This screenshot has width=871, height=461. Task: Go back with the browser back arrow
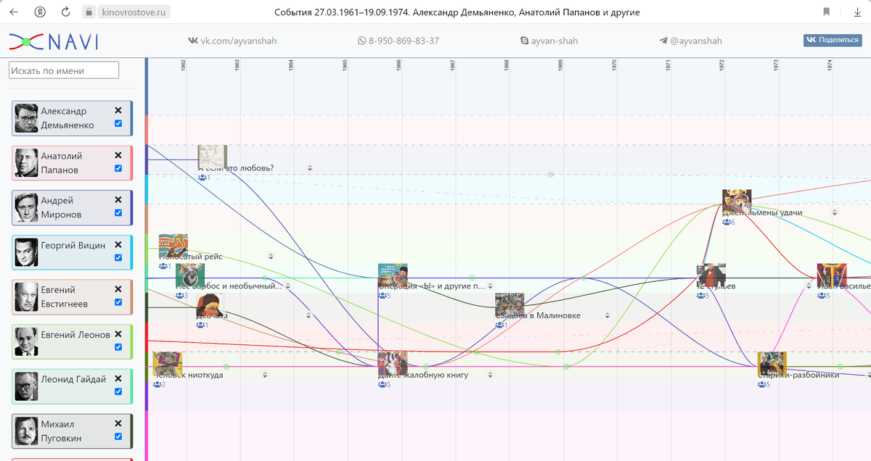[x=13, y=12]
